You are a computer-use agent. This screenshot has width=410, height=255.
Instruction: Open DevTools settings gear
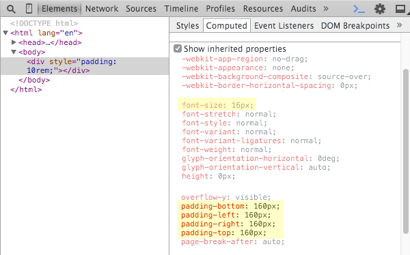click(380, 9)
